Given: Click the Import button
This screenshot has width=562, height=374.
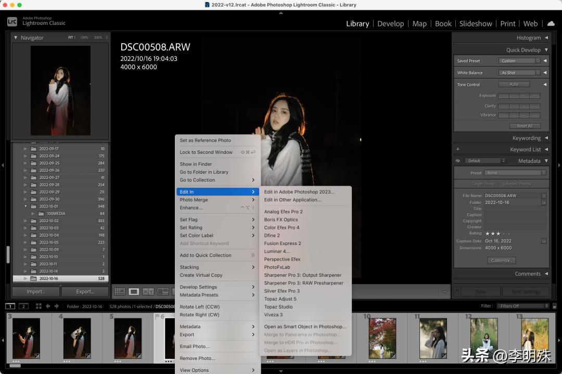Looking at the screenshot, I should (35, 292).
